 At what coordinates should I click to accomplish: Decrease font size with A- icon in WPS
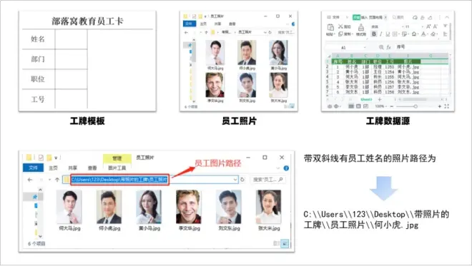click(x=435, y=26)
